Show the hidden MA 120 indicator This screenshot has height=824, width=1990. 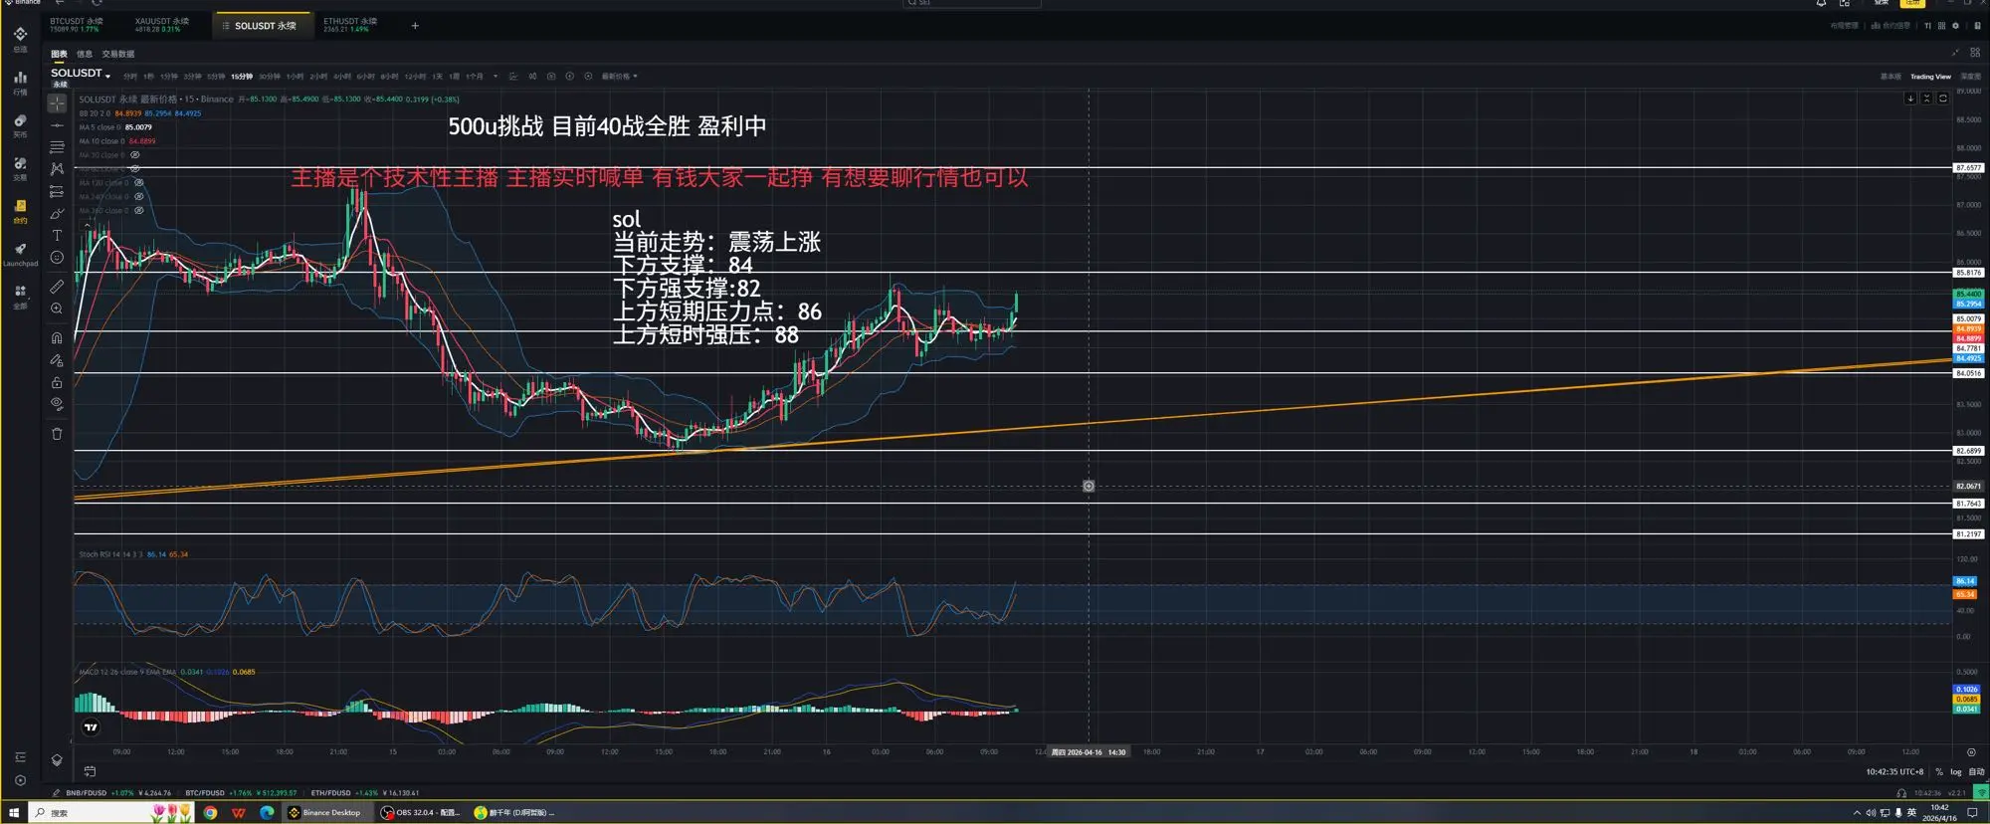pyautogui.click(x=139, y=183)
